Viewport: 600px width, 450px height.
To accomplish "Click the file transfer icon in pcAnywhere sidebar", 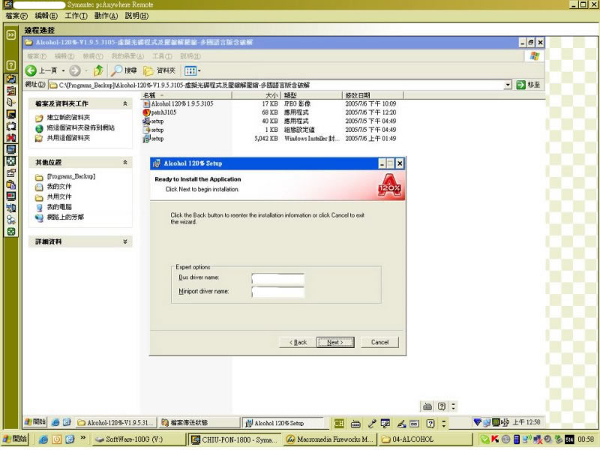I will (x=11, y=91).
